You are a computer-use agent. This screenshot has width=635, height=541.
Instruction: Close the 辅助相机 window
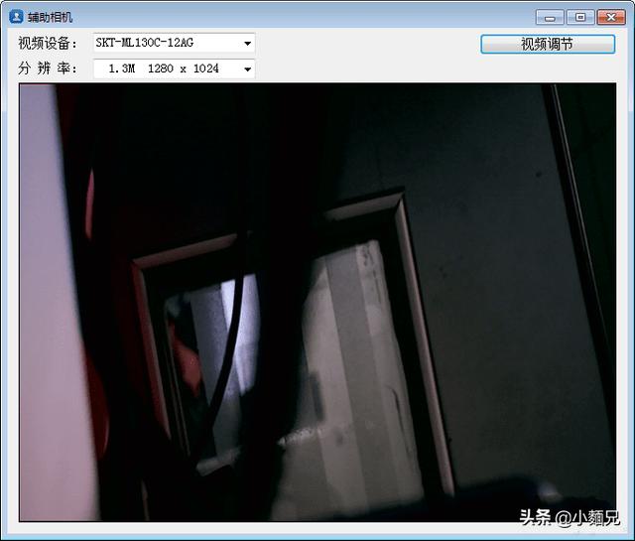611,18
